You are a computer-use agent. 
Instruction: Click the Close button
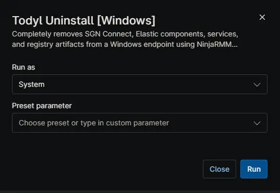point(220,169)
